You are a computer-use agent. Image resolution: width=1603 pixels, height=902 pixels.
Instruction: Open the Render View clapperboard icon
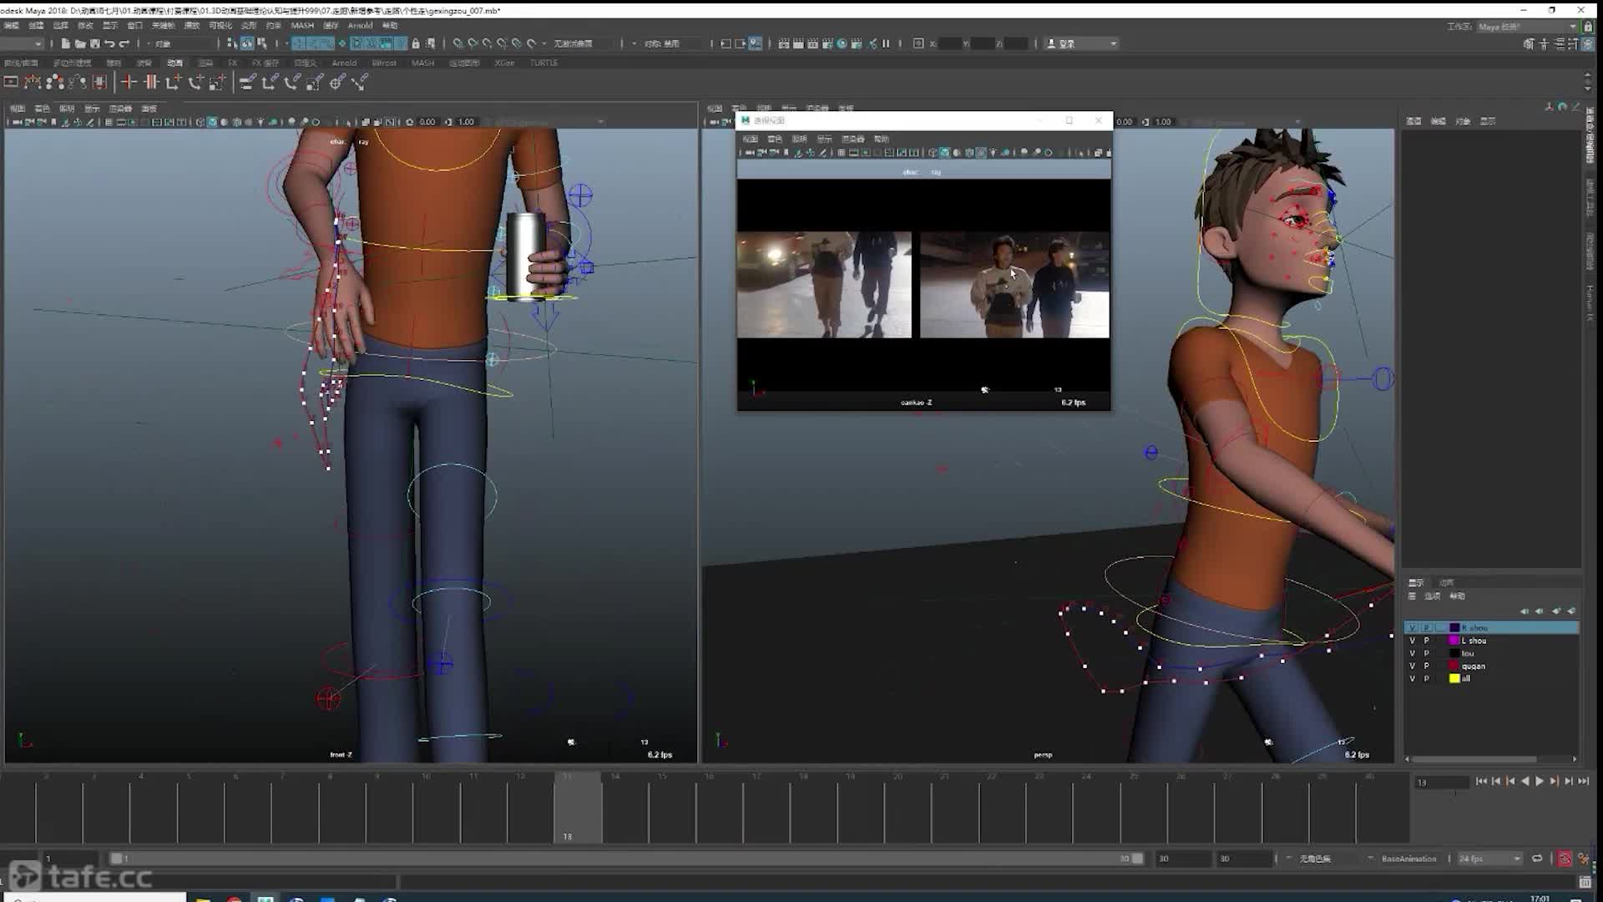(x=784, y=43)
